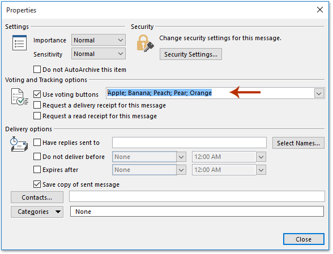Click the Select Names button
This screenshot has height=254, width=333.
[298, 143]
